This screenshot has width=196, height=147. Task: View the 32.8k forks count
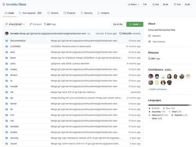tap(187, 4)
